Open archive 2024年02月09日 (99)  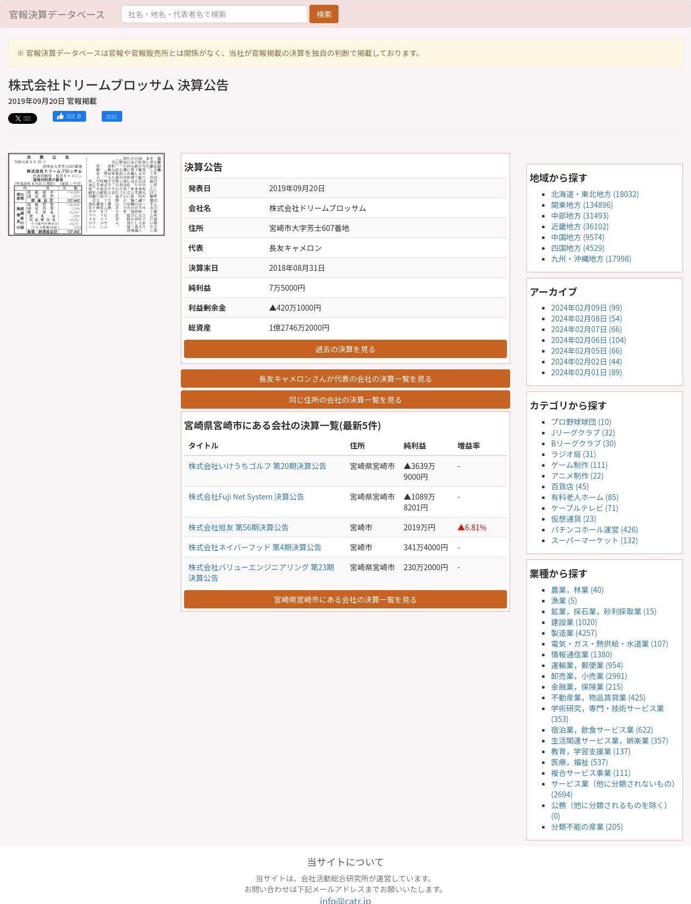(586, 308)
